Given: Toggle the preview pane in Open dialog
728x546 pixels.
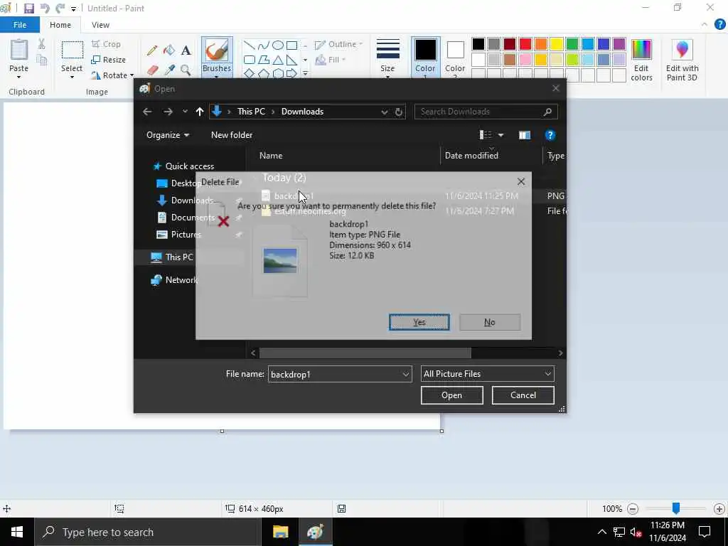Looking at the screenshot, I should 525,135.
